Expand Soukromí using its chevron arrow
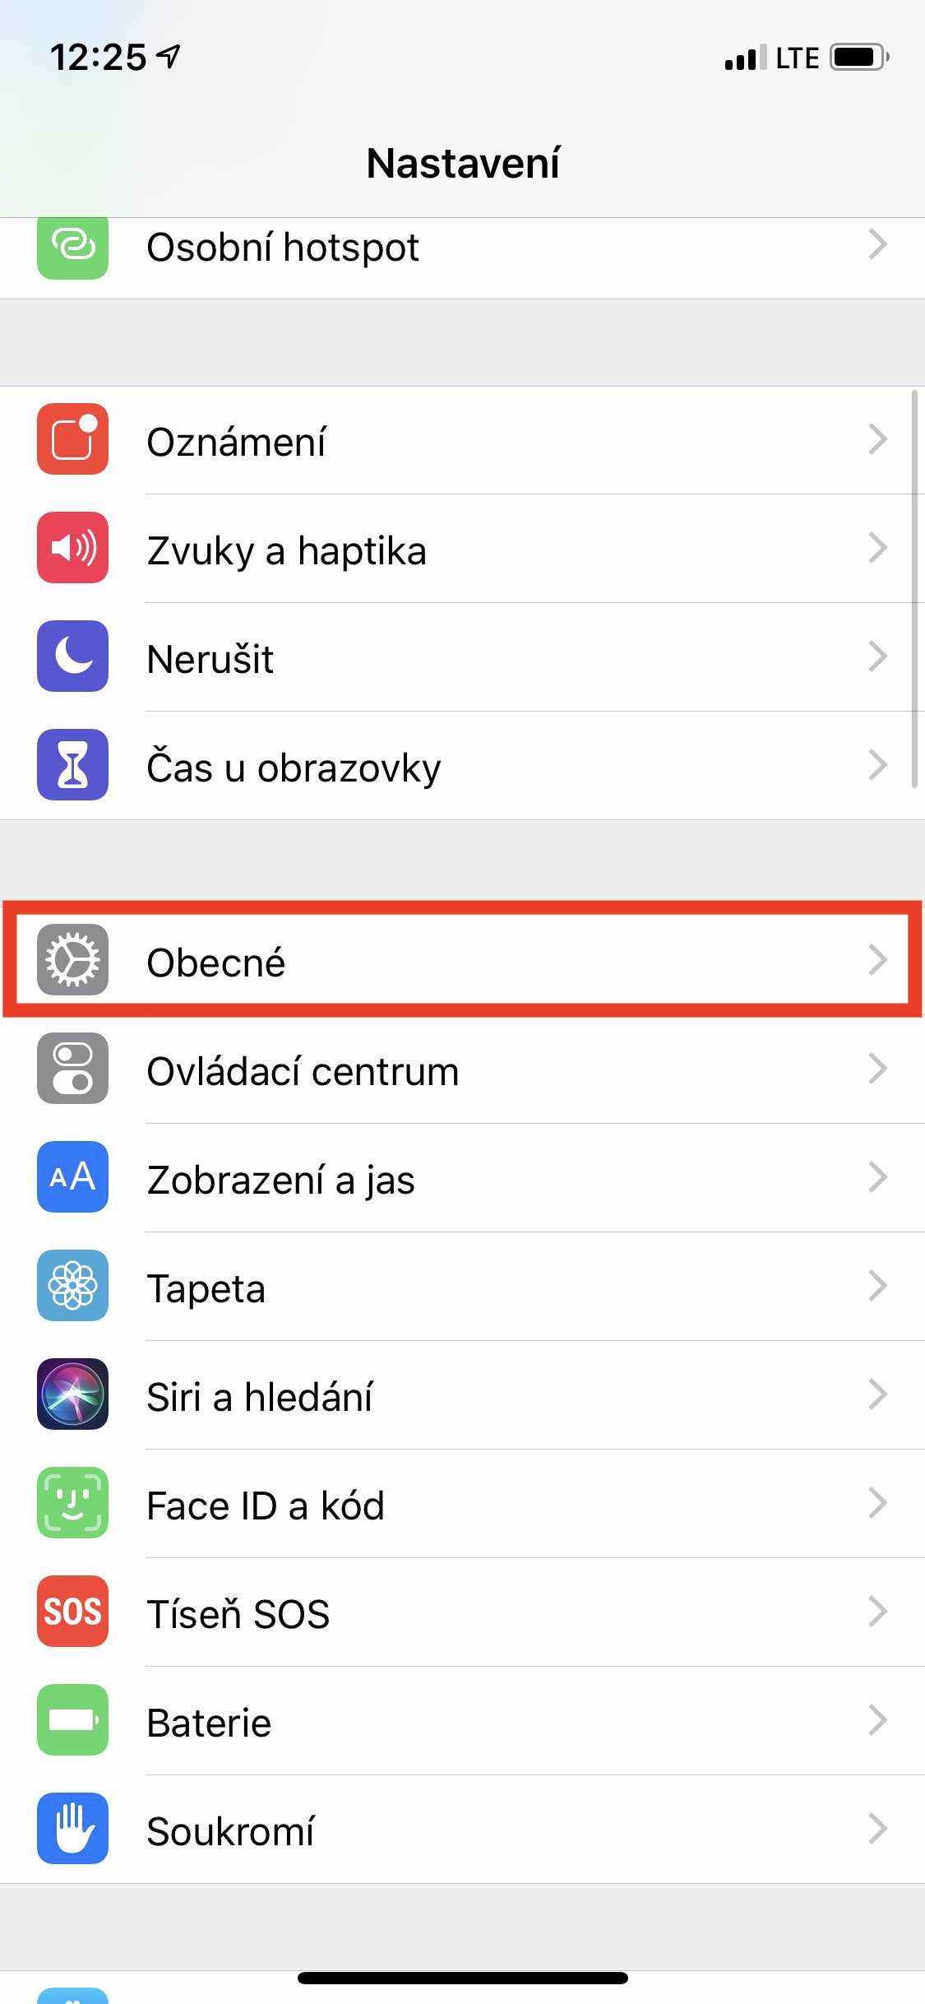 878,1828
